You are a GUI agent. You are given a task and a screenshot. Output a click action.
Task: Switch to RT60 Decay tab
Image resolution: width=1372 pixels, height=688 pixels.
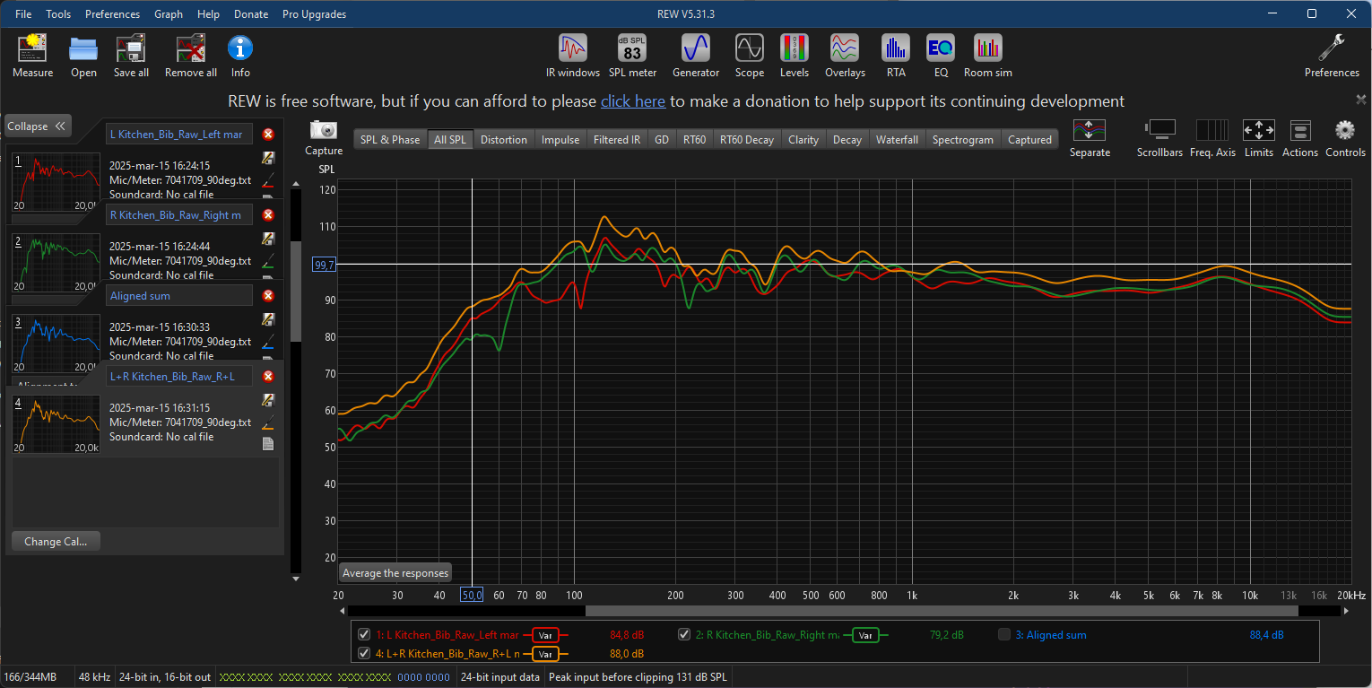[x=747, y=139]
